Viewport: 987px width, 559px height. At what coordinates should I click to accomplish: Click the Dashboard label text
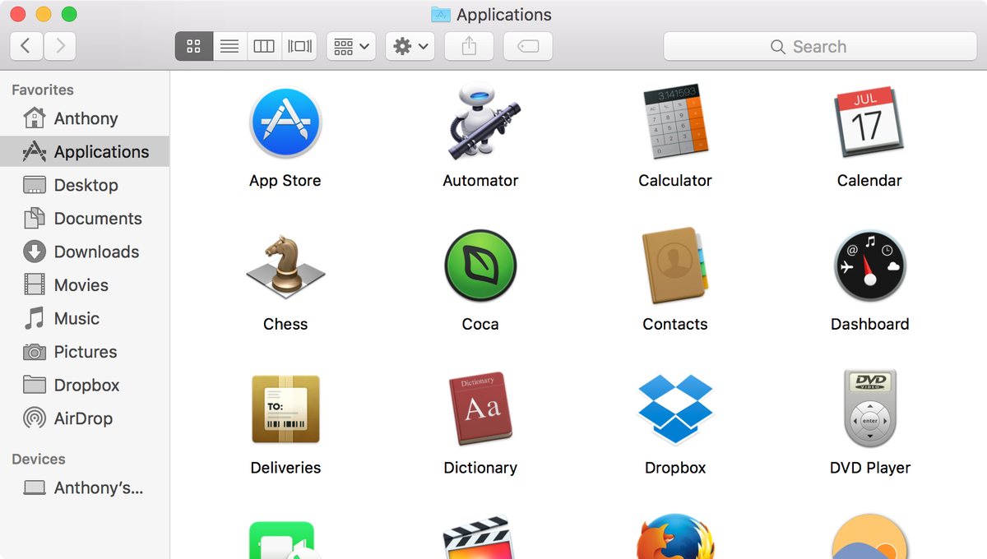tap(870, 324)
